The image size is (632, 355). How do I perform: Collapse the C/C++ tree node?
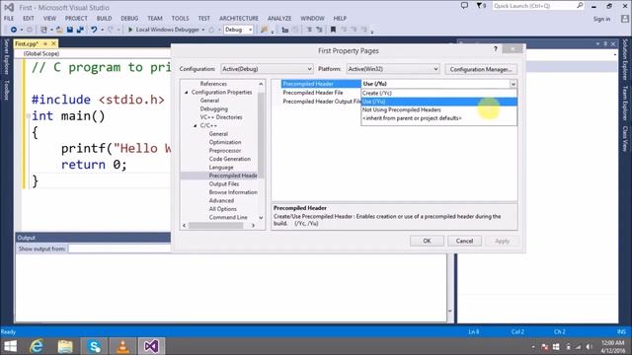click(196, 125)
